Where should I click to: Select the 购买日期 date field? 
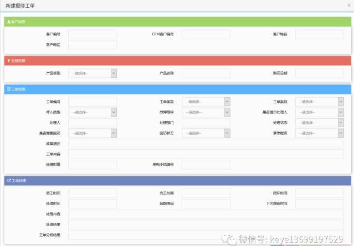click(319, 73)
